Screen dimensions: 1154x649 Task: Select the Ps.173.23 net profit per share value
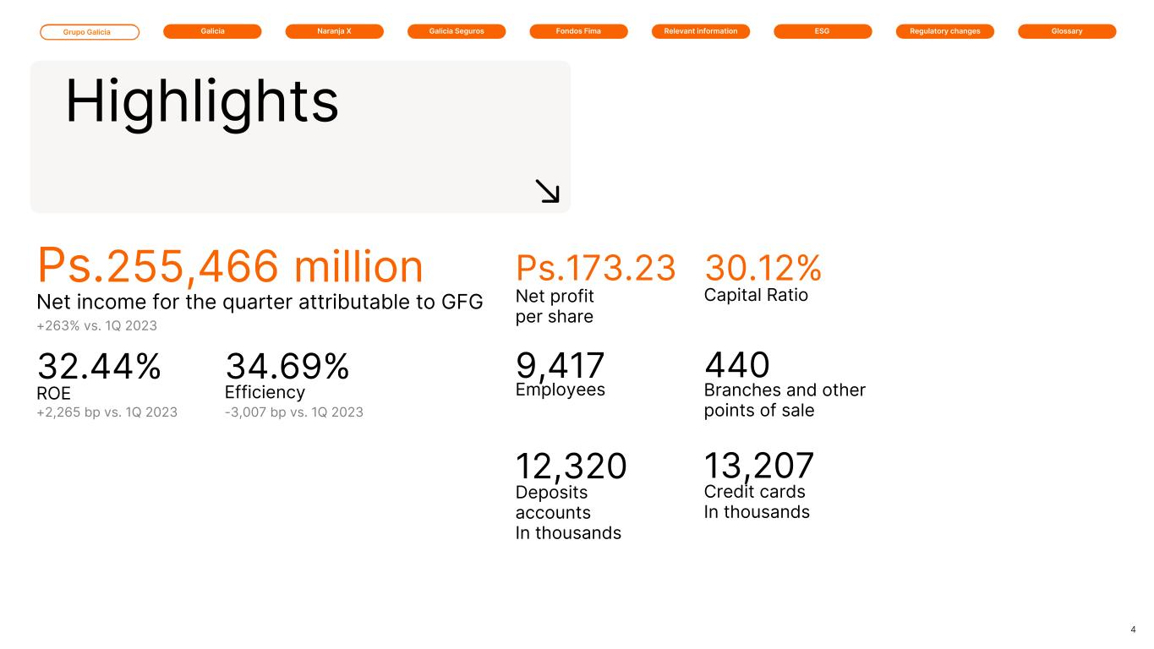pyautogui.click(x=595, y=268)
